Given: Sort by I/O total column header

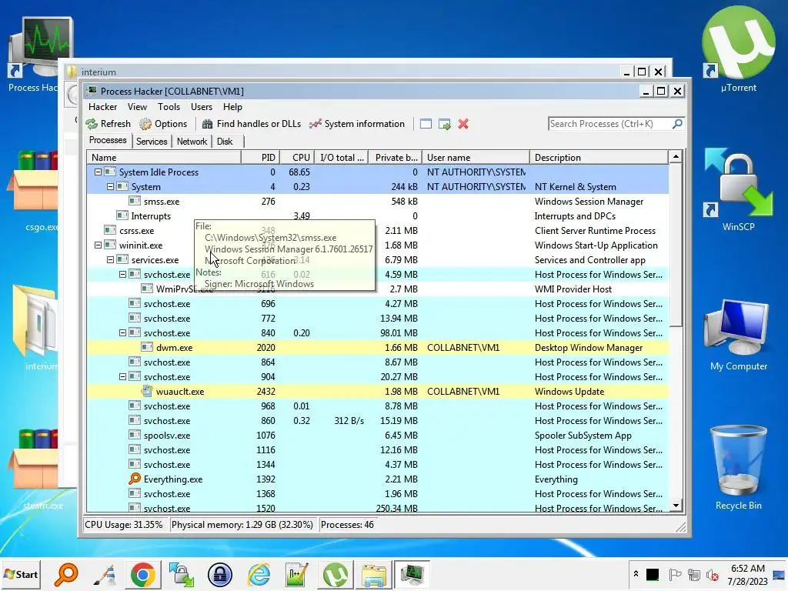Looking at the screenshot, I should (x=341, y=157).
